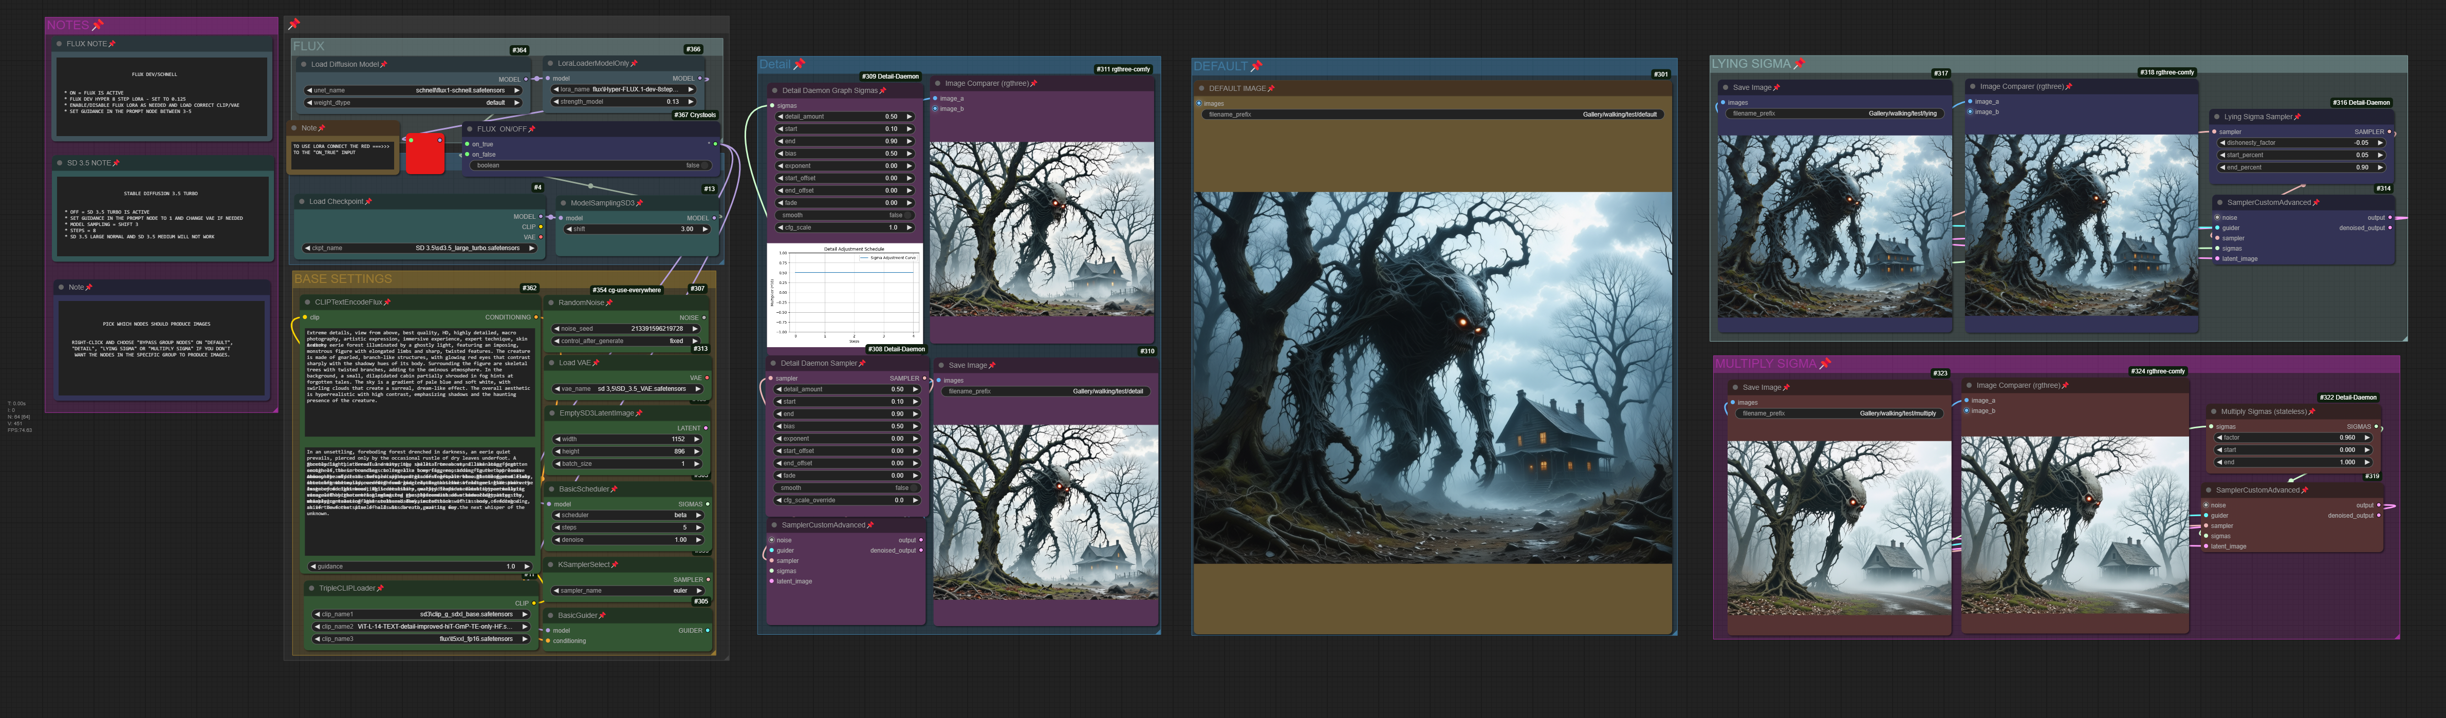2446x718 pixels.
Task: Click the strength_model value field
Action: 624,102
